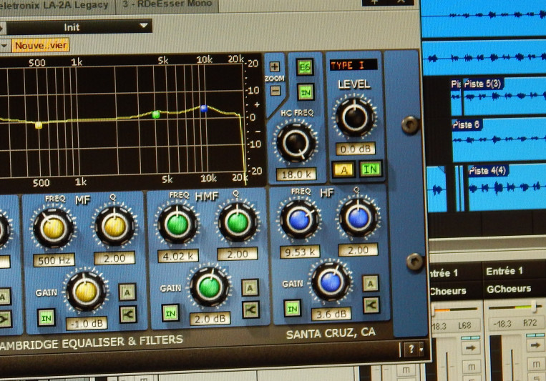Toggle the MF band IN button
This screenshot has width=546, height=381.
(47, 317)
